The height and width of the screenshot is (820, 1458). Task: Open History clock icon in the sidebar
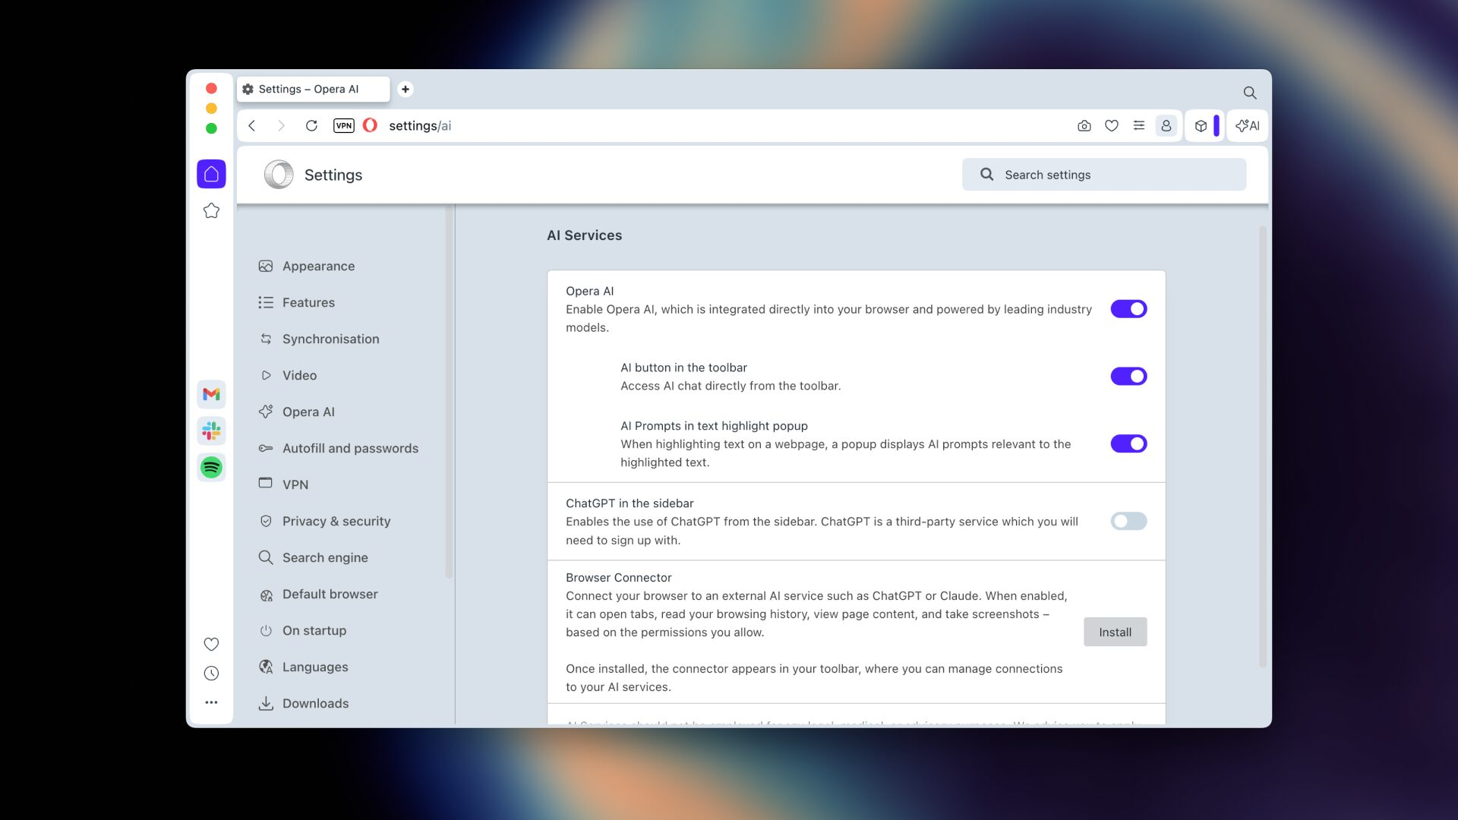pyautogui.click(x=211, y=673)
